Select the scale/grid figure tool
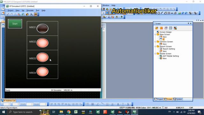 (x=169, y=13)
